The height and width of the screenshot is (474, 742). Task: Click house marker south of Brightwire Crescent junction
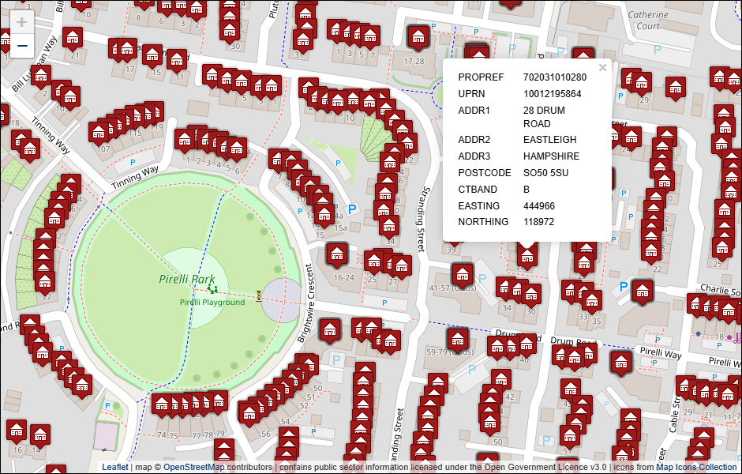[330, 330]
